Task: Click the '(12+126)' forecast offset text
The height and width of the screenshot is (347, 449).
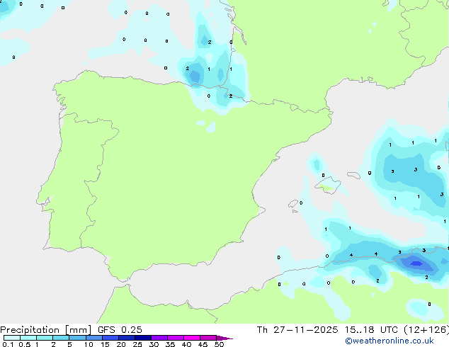Action: (426, 330)
